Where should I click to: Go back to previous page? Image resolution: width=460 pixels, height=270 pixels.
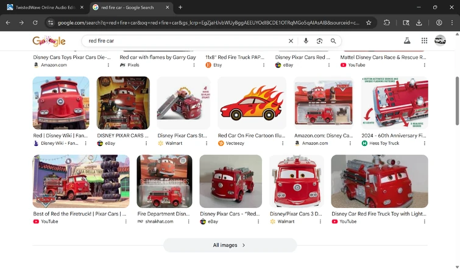click(8, 22)
